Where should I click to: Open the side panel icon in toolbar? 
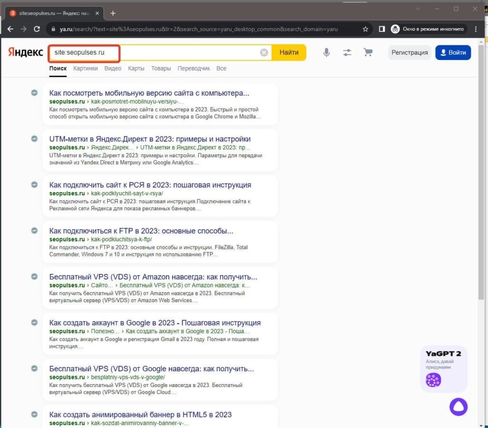[382, 29]
